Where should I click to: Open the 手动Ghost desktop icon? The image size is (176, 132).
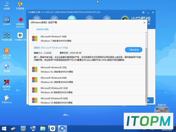point(7,99)
